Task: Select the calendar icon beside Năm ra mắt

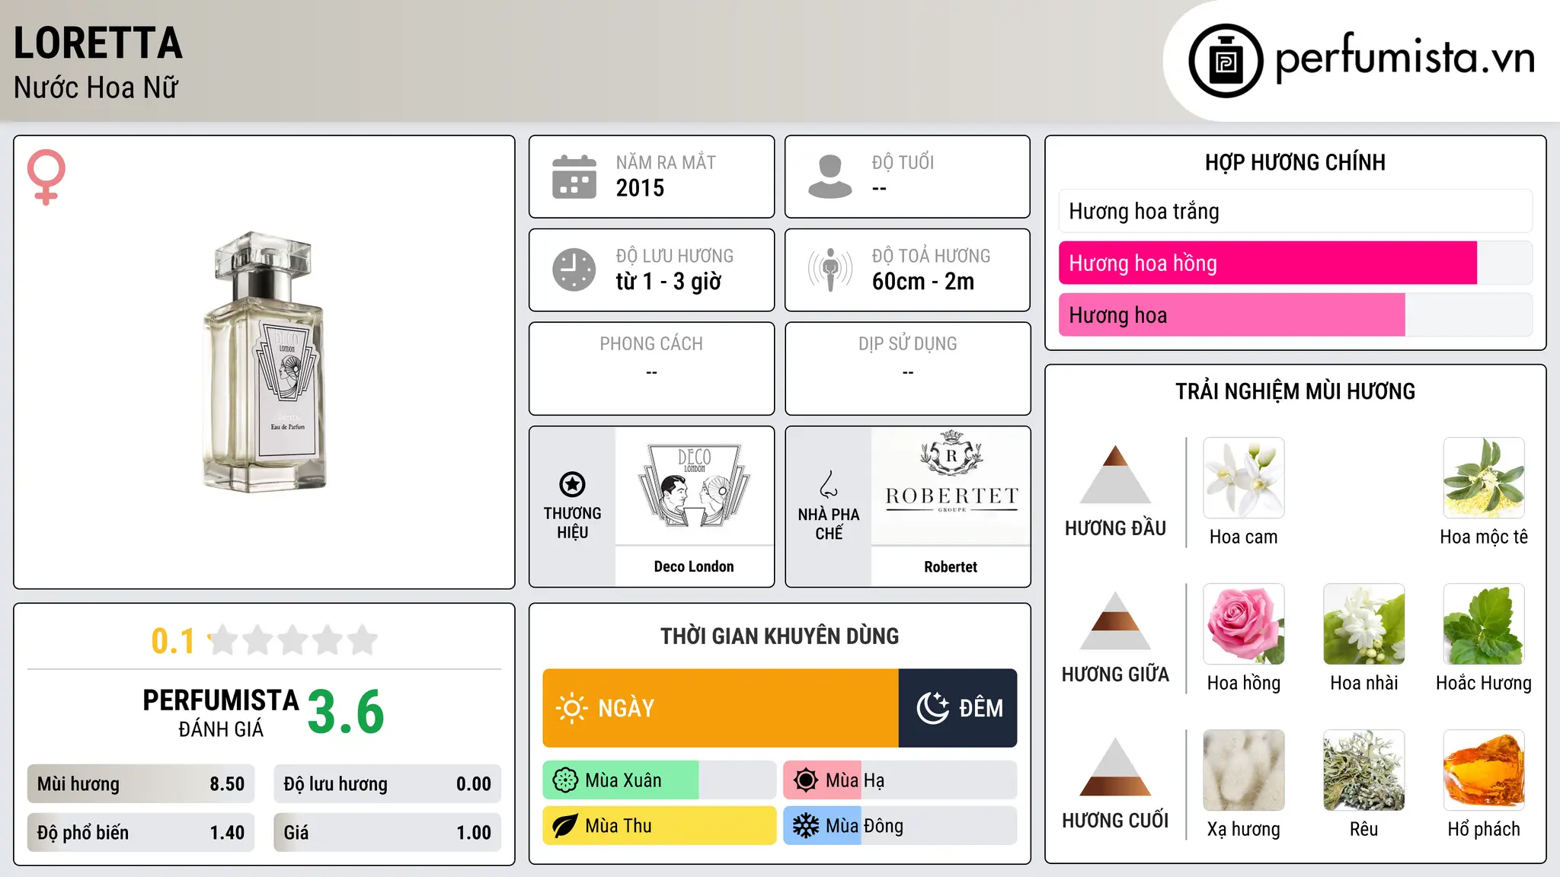Action: point(574,177)
